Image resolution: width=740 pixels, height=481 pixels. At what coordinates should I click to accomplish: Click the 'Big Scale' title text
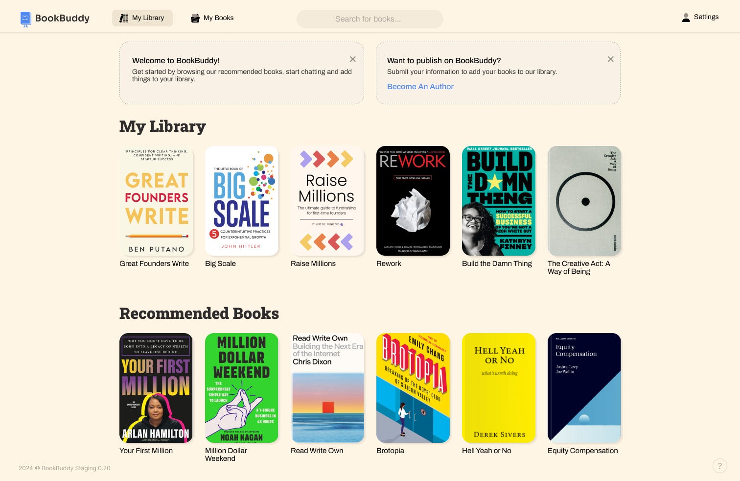(x=220, y=264)
